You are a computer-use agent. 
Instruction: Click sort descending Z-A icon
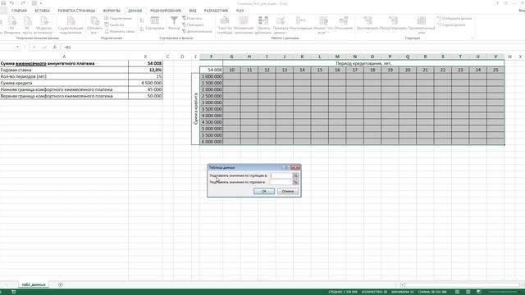(142, 29)
